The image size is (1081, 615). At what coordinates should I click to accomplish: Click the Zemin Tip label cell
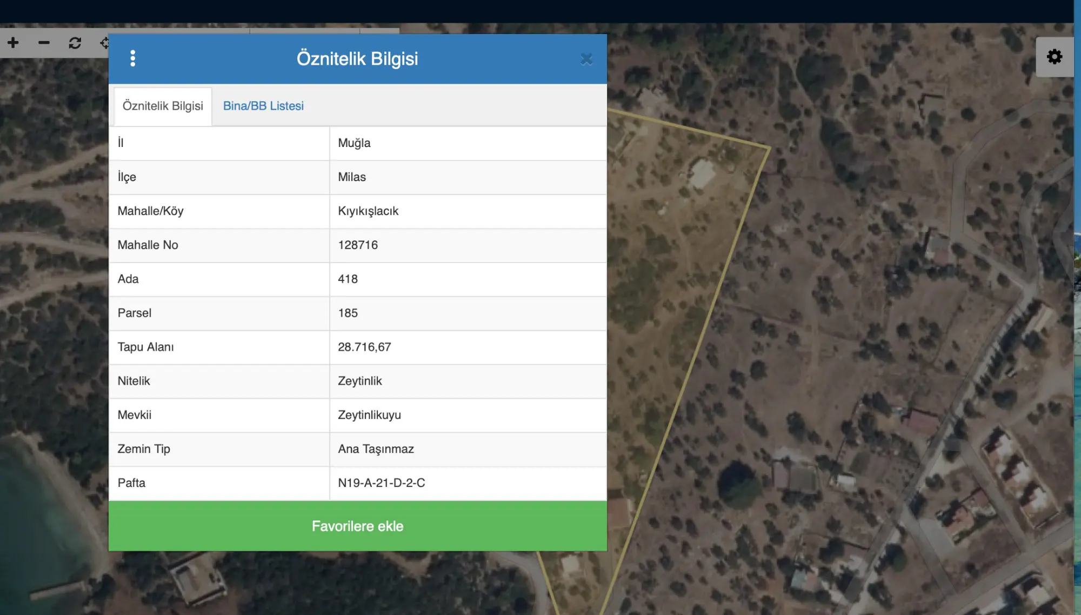(219, 449)
